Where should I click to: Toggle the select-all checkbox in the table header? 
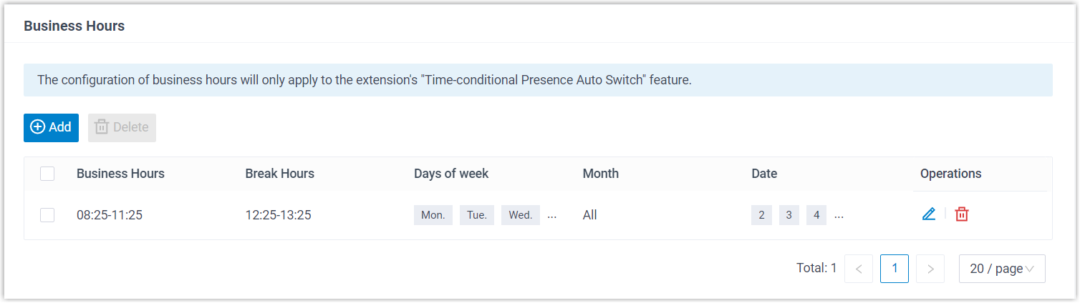(x=47, y=174)
